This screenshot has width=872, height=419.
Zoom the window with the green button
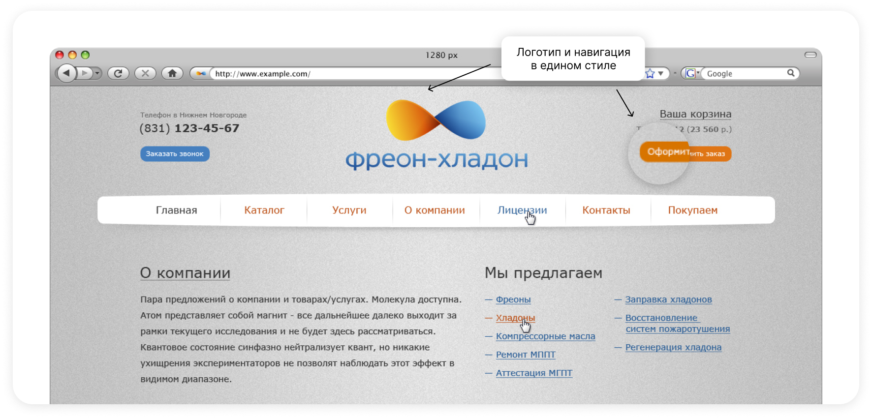[x=85, y=55]
